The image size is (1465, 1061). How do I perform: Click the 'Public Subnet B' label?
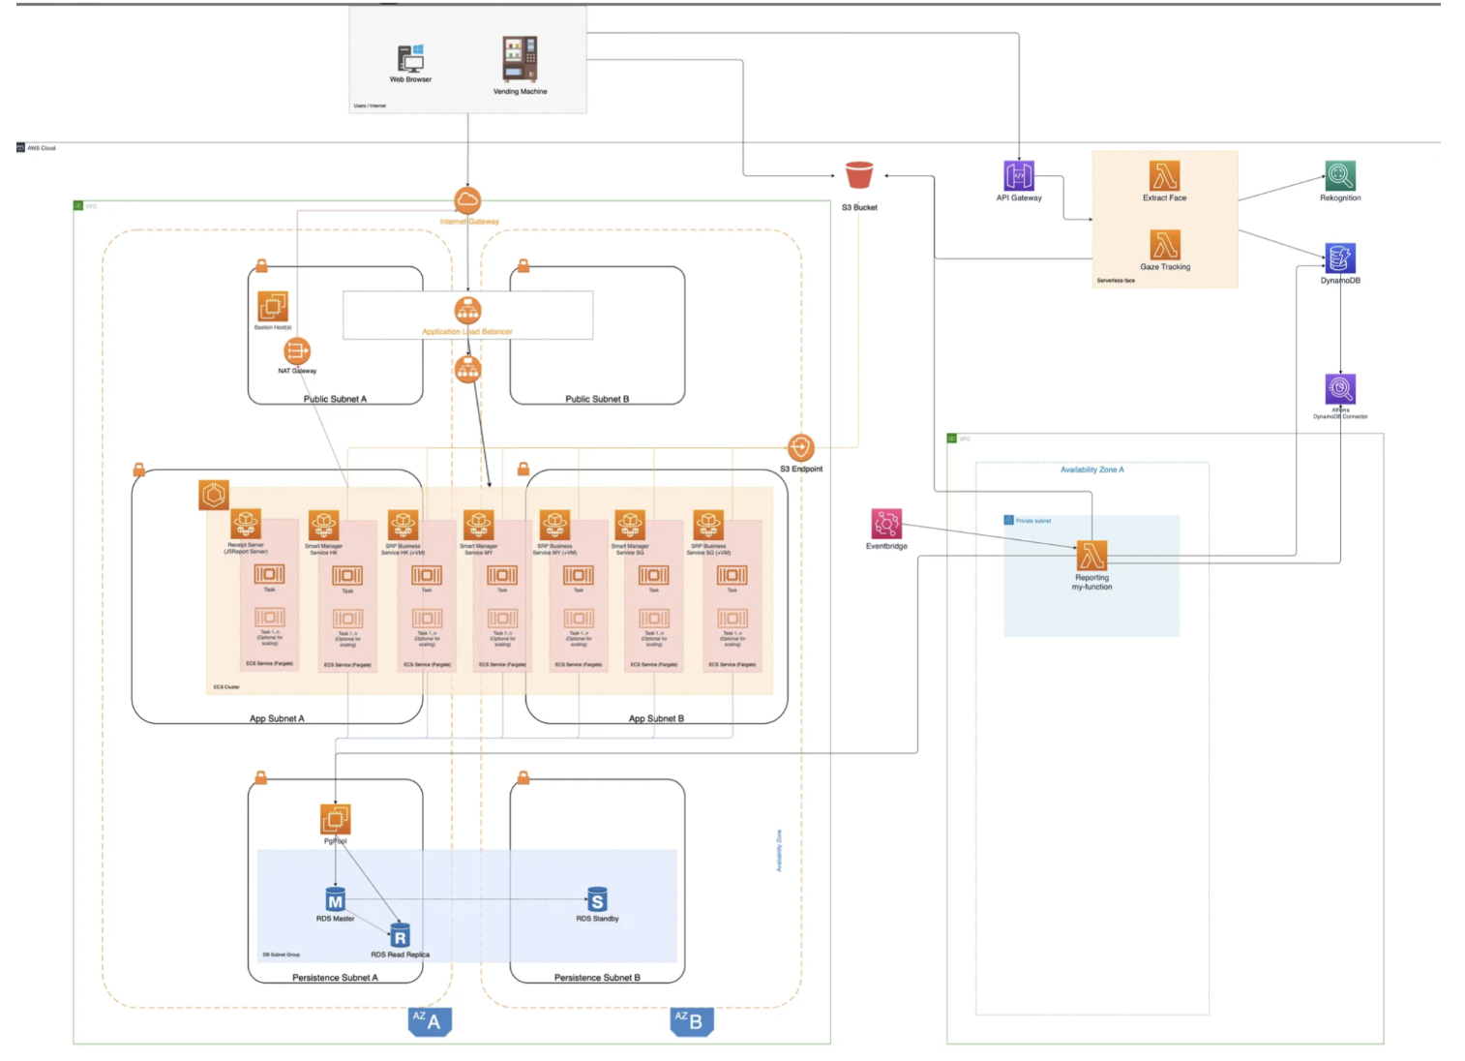click(597, 399)
